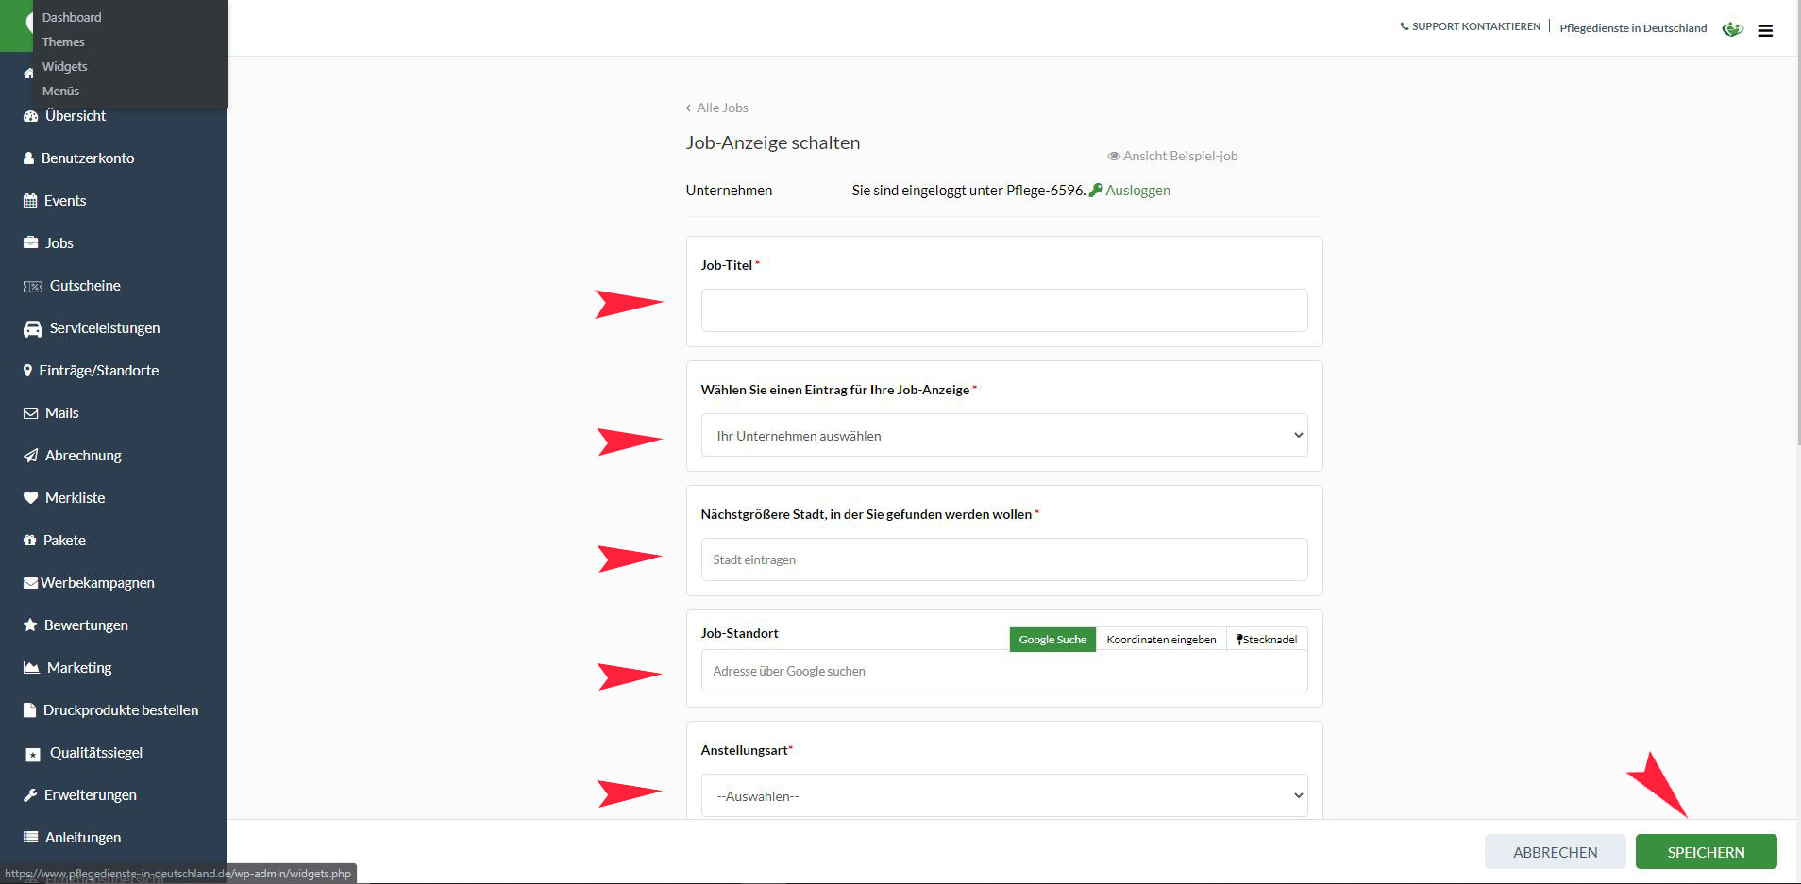Click the 'Stadt eintragen' input field
This screenshot has height=884, width=1801.
1004,559
